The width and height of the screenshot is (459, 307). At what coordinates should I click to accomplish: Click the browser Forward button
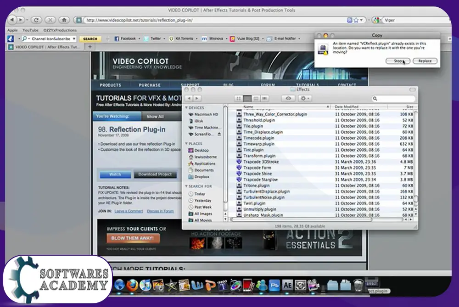click(x=21, y=20)
